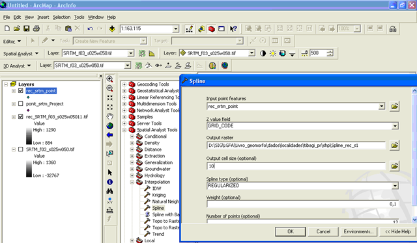Close the table of contents panel
The image size is (417, 243).
[x=100, y=76]
